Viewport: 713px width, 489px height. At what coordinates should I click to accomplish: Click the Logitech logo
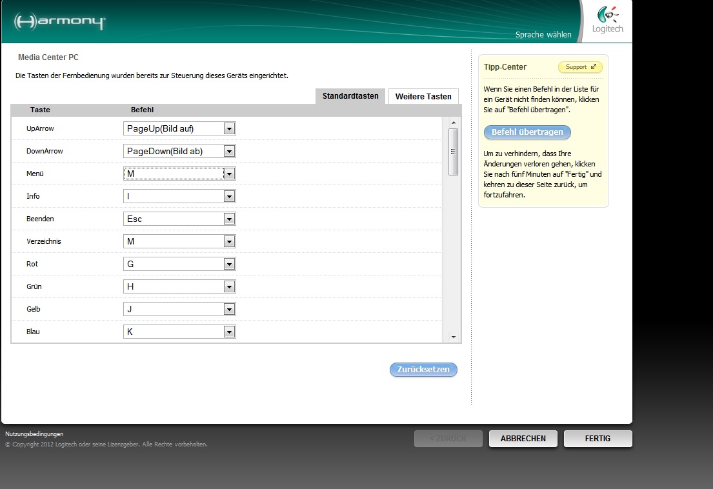pyautogui.click(x=608, y=21)
